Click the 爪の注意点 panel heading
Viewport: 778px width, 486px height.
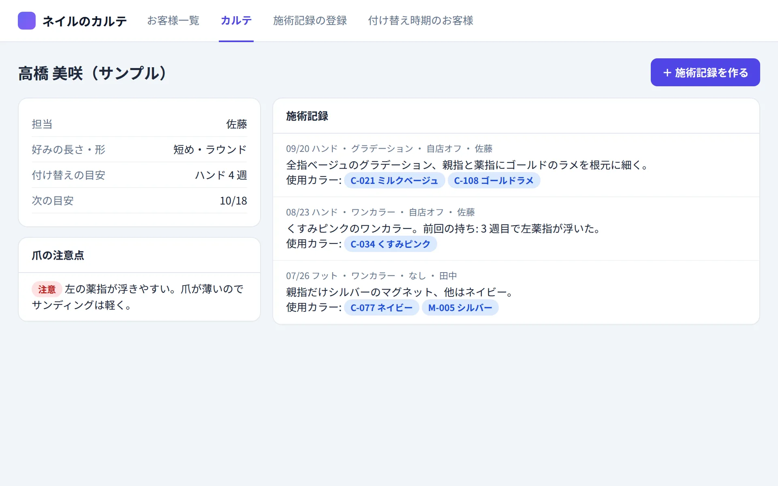[x=58, y=256]
